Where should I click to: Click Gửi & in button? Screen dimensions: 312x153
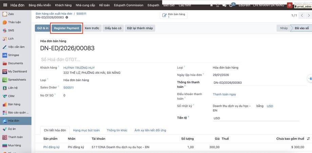pyautogui.click(x=43, y=28)
